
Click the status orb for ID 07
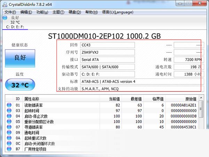(x=9, y=127)
